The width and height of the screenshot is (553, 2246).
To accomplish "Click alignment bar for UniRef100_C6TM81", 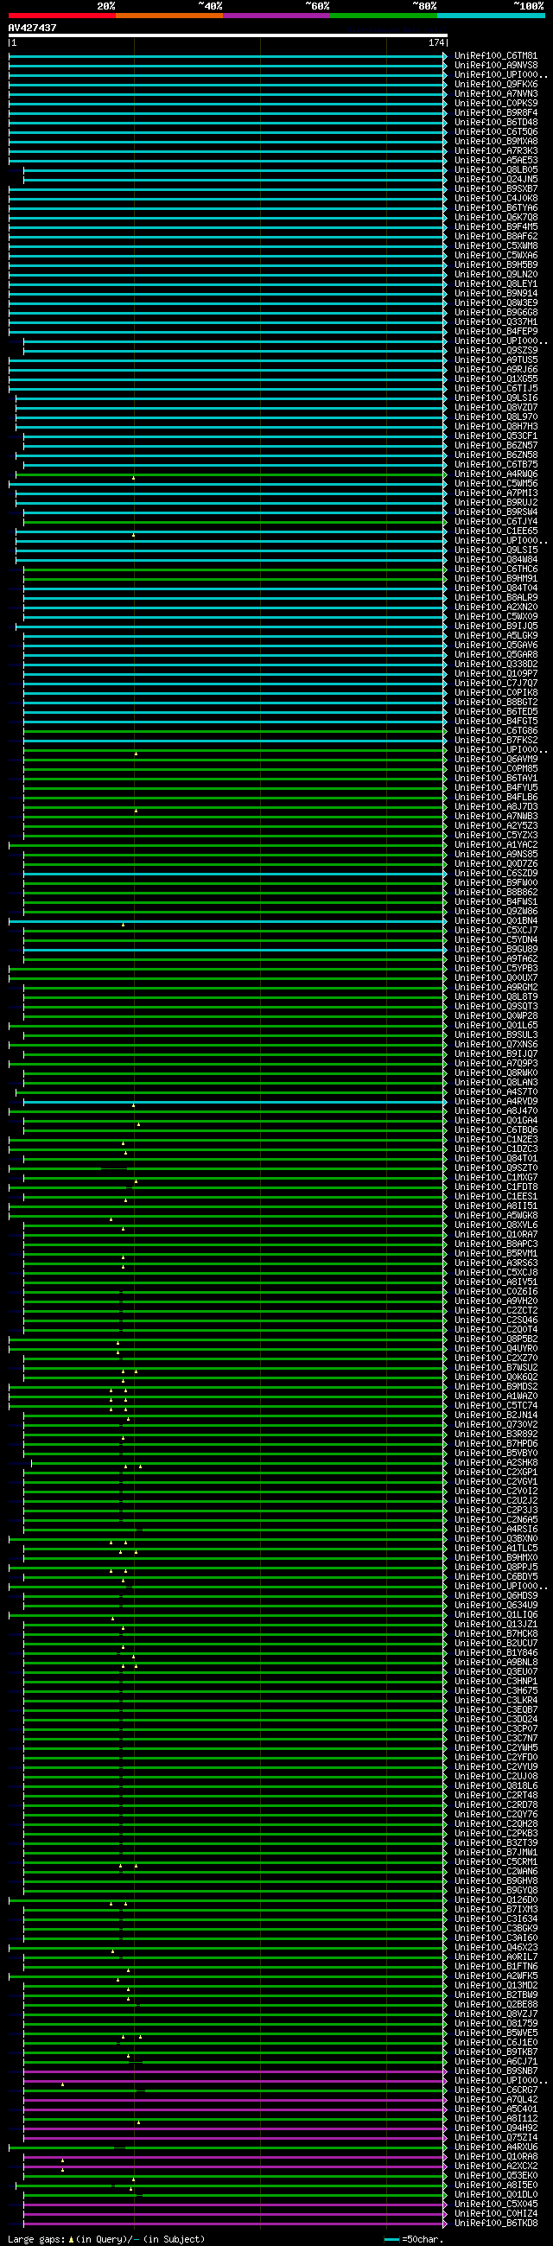I will coord(227,56).
